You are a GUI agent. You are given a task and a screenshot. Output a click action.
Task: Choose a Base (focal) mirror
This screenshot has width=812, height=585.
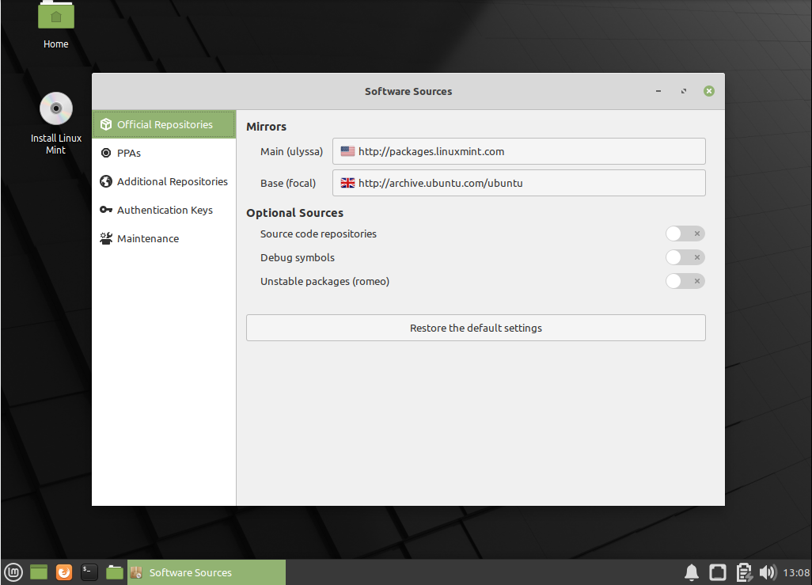click(x=519, y=183)
